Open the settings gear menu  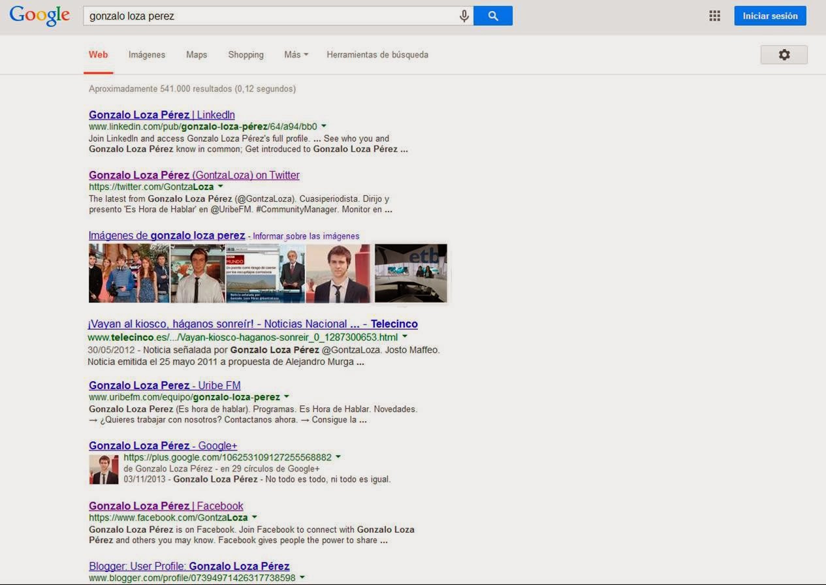pyautogui.click(x=784, y=55)
